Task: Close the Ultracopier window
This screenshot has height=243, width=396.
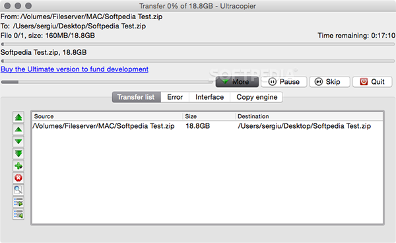Action: (x=7, y=5)
